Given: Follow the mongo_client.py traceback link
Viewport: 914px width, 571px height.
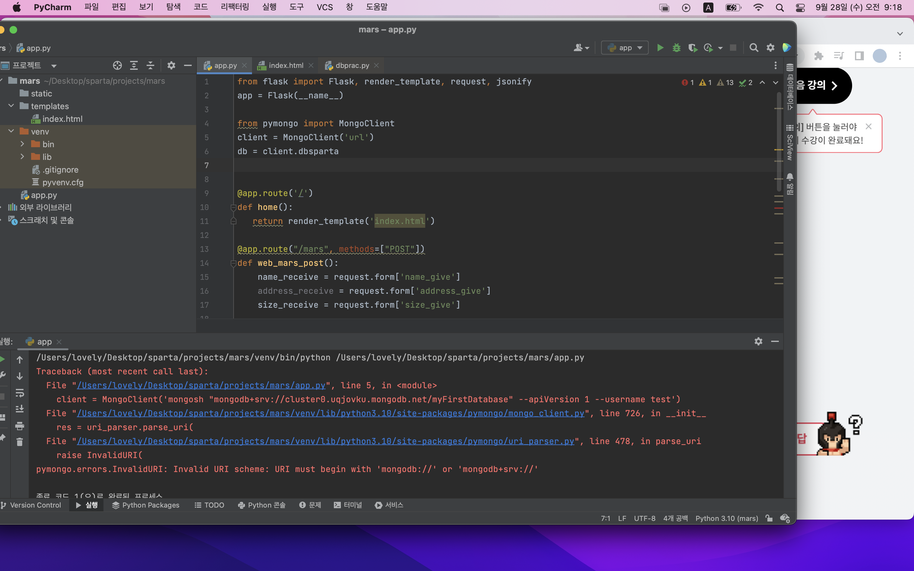Looking at the screenshot, I should click(x=331, y=413).
